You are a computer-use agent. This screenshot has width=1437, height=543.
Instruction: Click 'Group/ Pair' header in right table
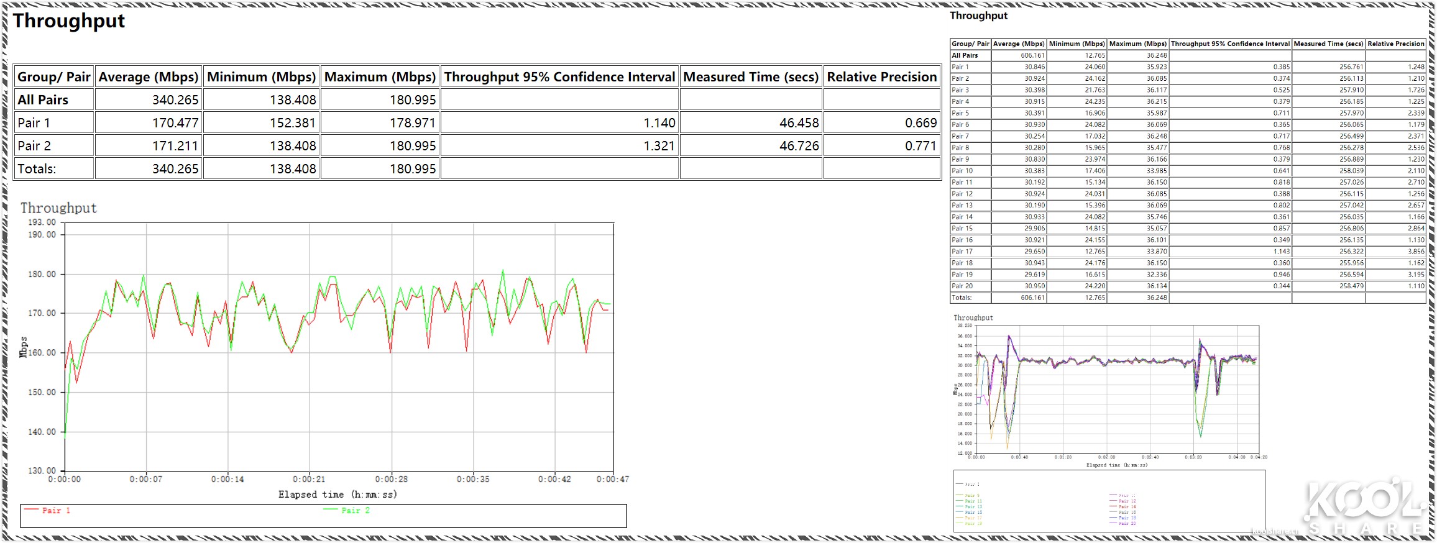(970, 44)
